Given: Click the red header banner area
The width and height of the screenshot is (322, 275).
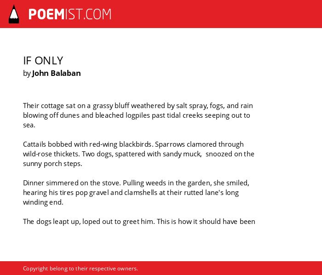Looking at the screenshot, I should tap(161, 14).
